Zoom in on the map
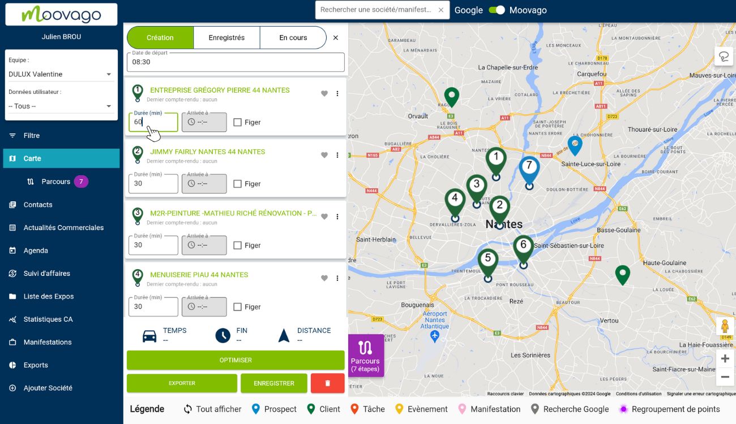Screen dimensions: 736x424 pyautogui.click(x=725, y=358)
